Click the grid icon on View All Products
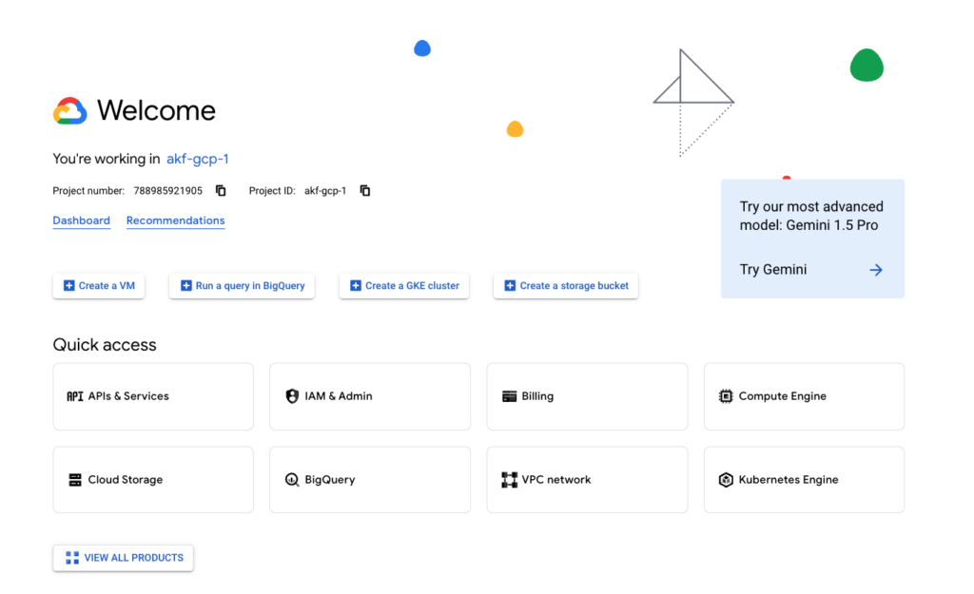974x594 pixels. click(x=72, y=558)
